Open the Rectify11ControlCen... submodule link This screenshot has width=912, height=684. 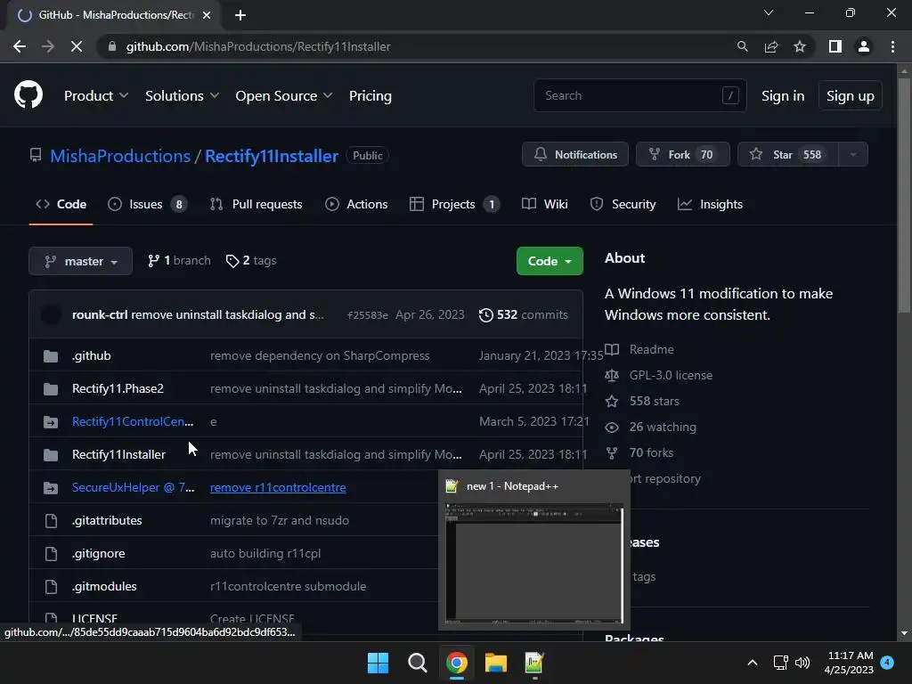pos(133,421)
